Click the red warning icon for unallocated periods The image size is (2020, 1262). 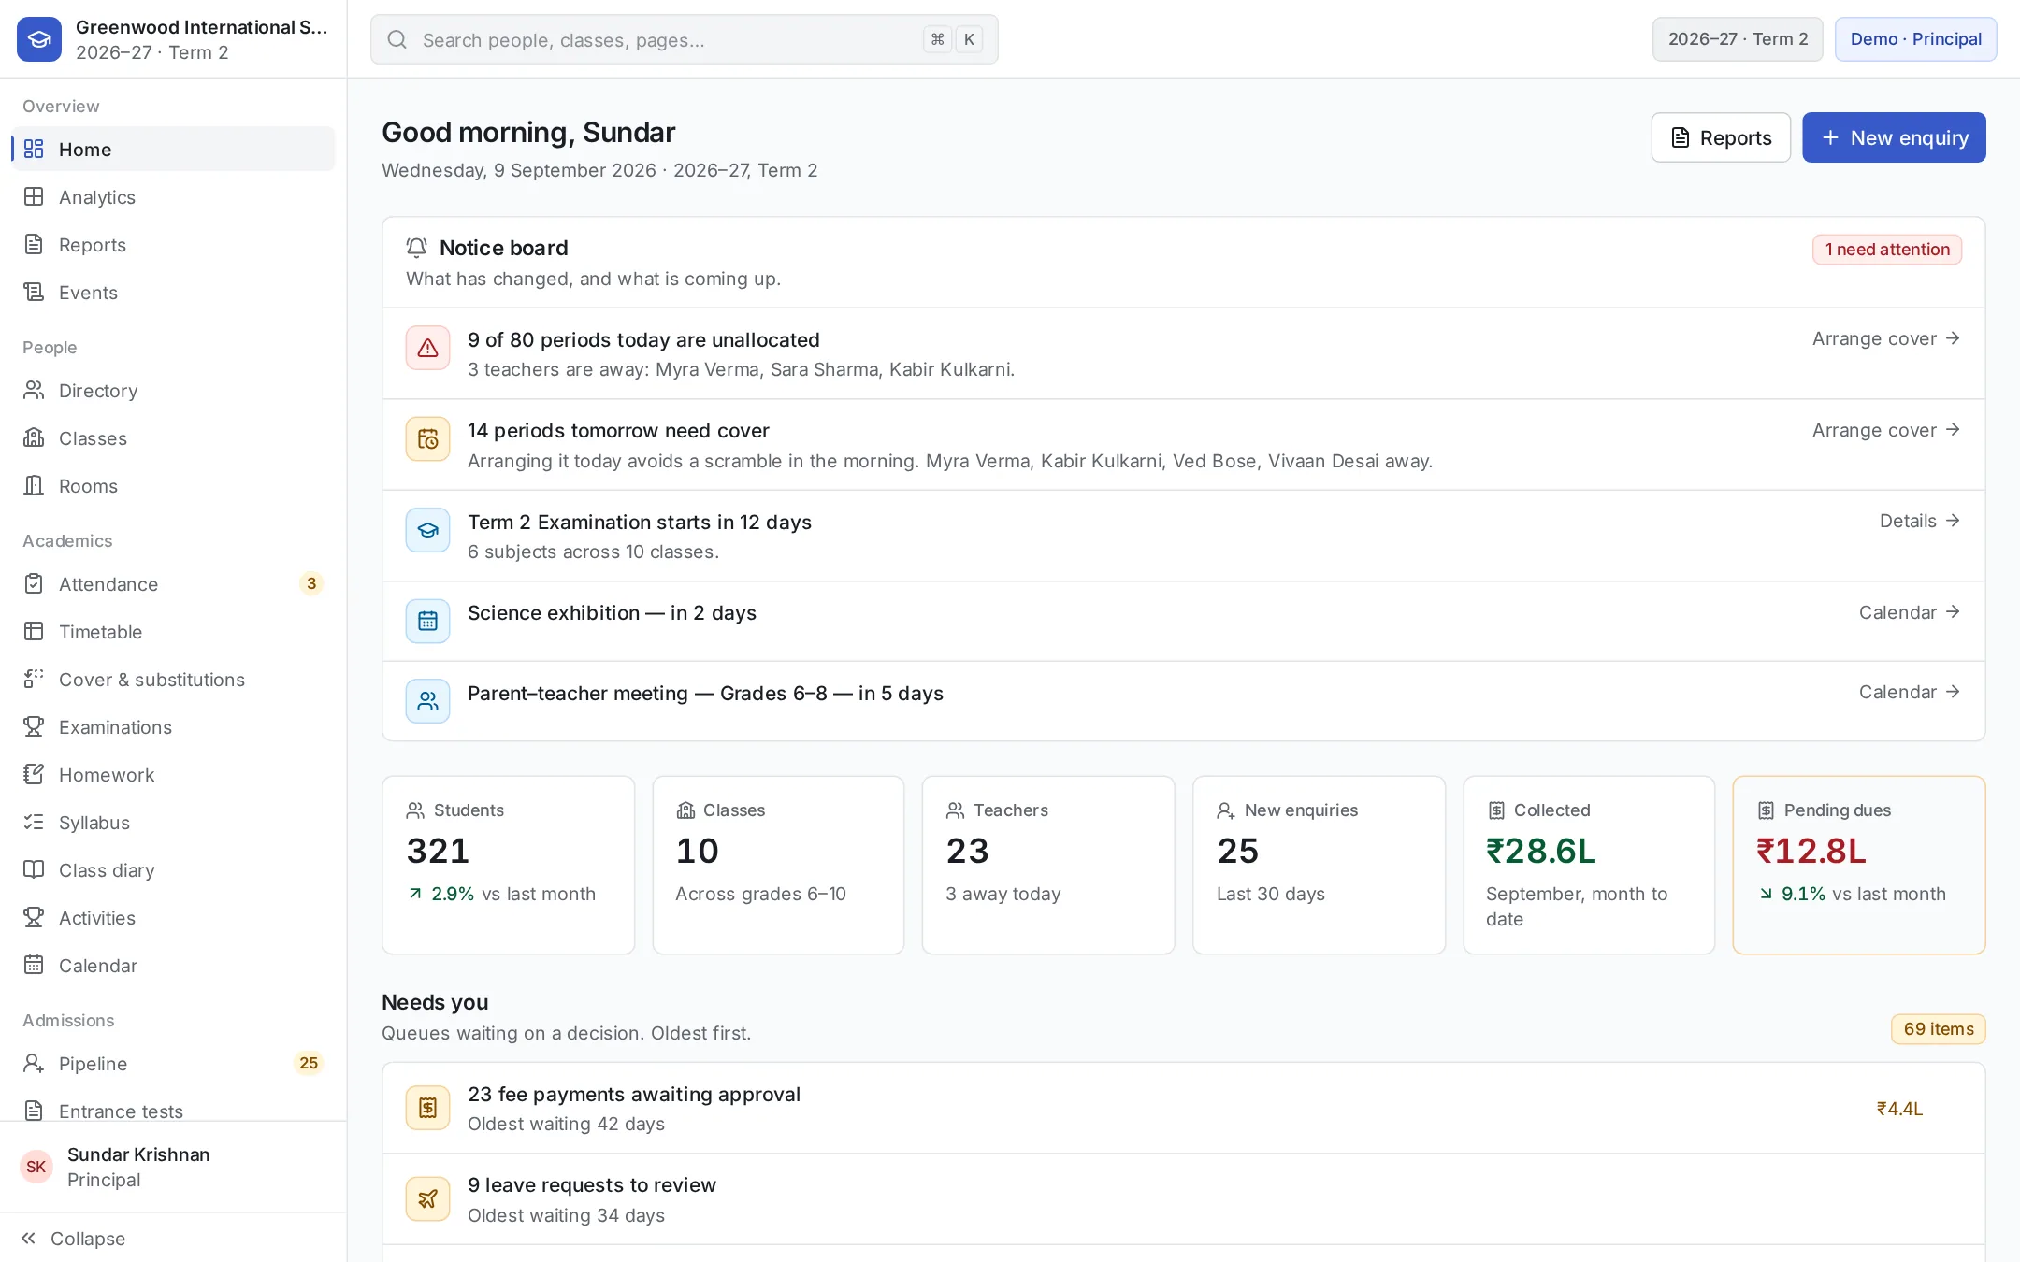(427, 348)
